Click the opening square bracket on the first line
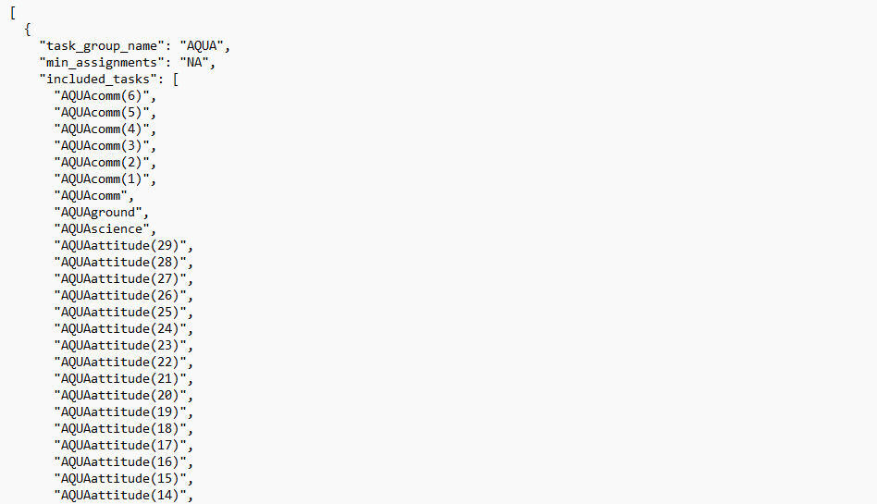The image size is (877, 504). click(12, 12)
